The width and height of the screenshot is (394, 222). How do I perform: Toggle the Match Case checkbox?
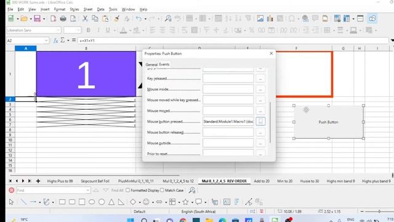point(162,191)
